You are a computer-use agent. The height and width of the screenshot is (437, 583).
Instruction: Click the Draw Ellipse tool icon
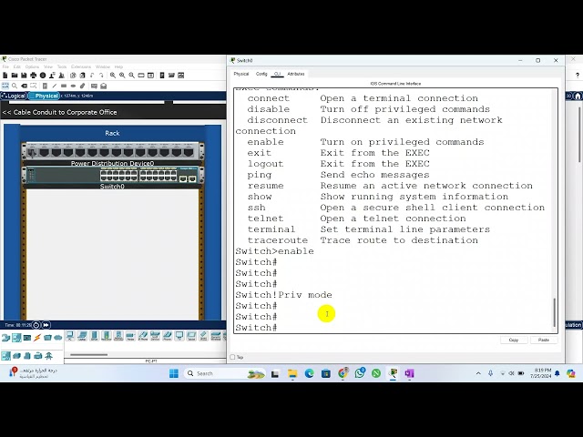(73, 86)
